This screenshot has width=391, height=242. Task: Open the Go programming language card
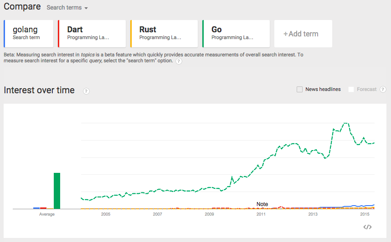(236, 33)
